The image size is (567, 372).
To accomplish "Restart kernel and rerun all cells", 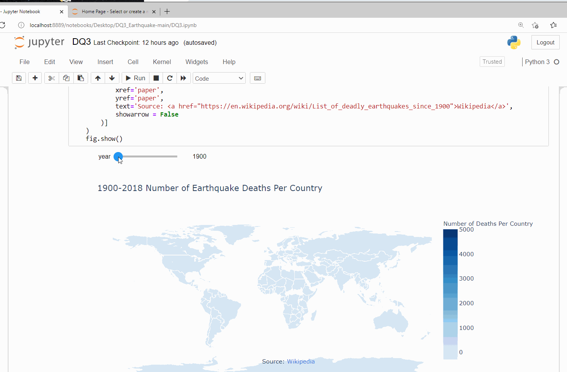I will coord(183,78).
